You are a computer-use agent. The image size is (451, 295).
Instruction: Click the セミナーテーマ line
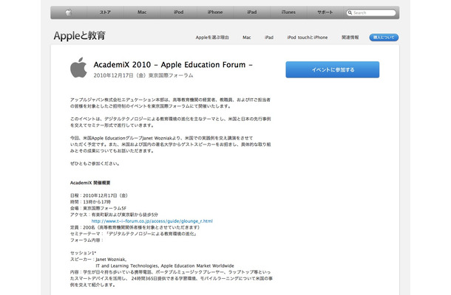pos(134,234)
